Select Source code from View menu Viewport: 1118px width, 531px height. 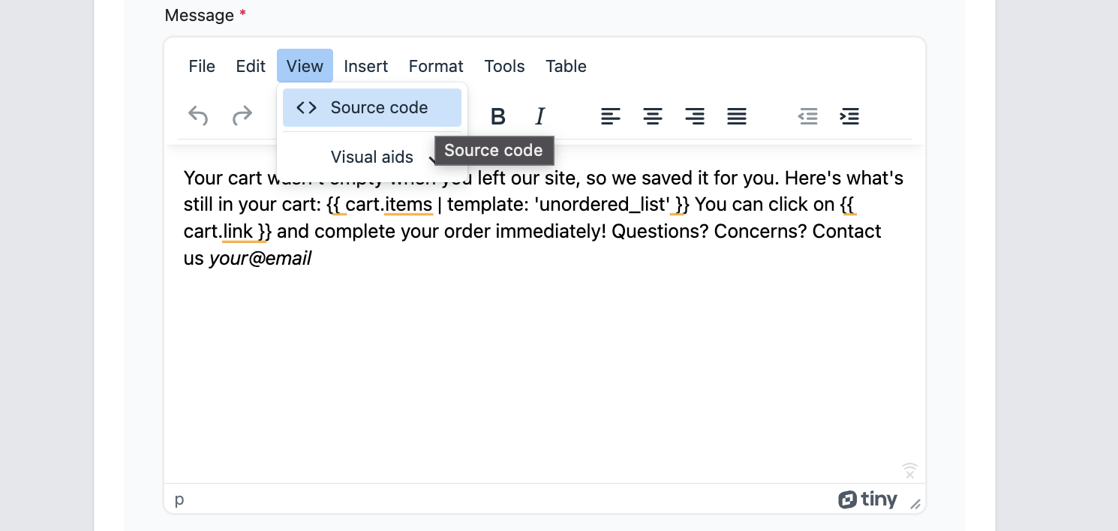[x=372, y=107]
